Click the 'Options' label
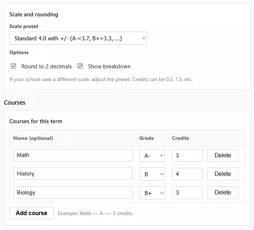Image resolution: width=254 pixels, height=230 pixels. 19,53
